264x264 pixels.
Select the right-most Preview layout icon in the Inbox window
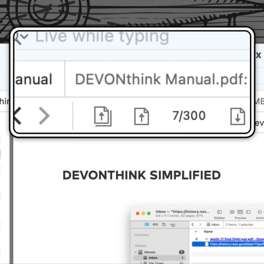click(x=249, y=212)
